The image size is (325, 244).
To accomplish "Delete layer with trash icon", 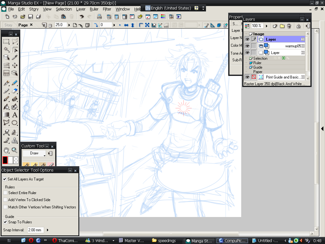I will point(289,26).
